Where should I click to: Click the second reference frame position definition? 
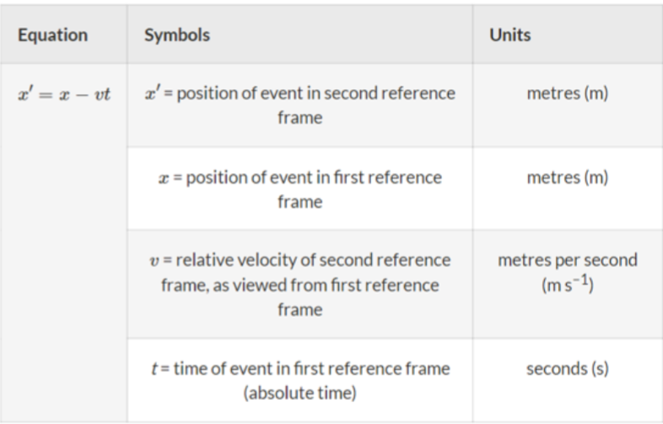point(299,105)
